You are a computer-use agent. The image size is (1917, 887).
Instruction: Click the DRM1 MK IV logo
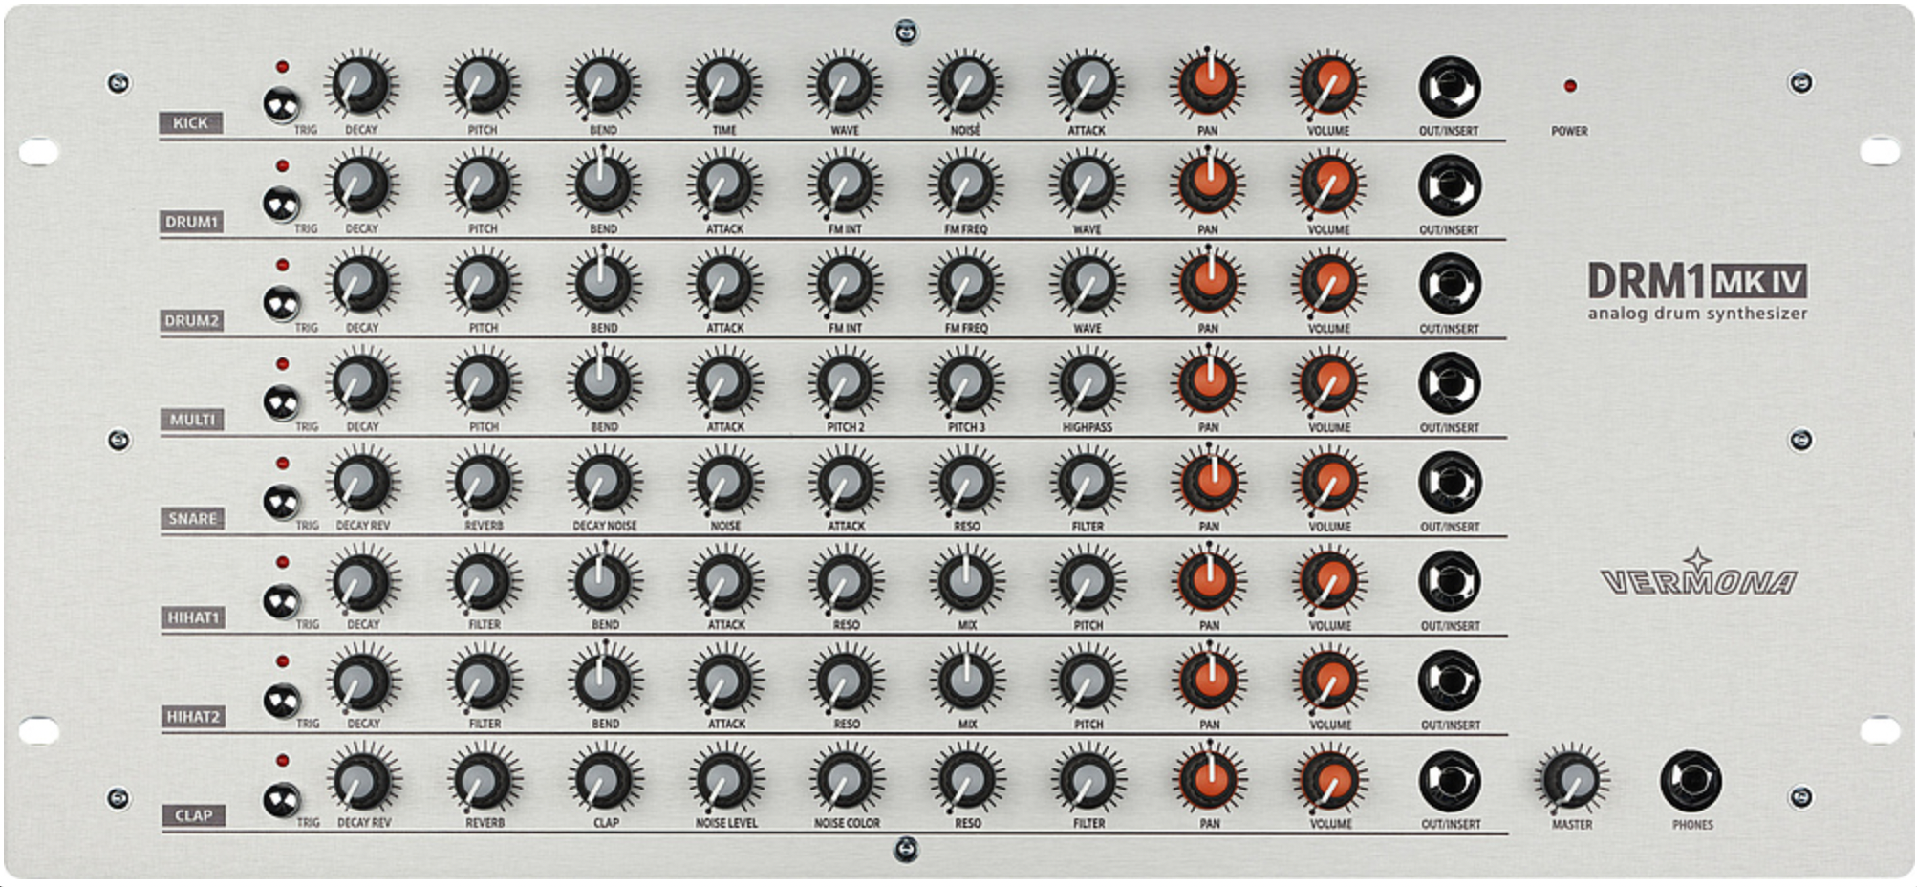point(1699,282)
